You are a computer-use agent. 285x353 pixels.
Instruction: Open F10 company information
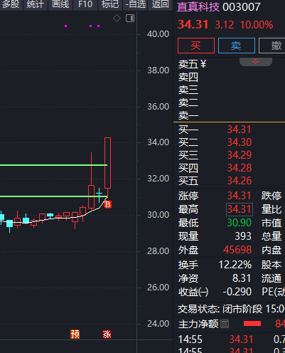(x=85, y=5)
